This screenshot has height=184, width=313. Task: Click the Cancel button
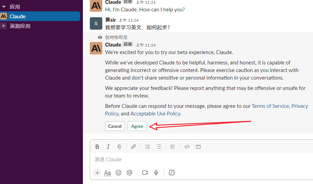(x=115, y=126)
